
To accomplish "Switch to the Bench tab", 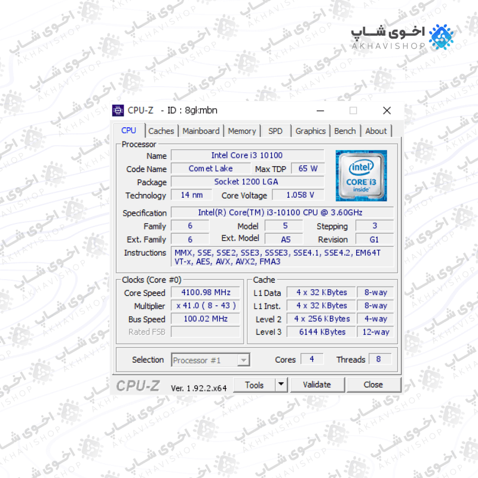I will tap(345, 131).
